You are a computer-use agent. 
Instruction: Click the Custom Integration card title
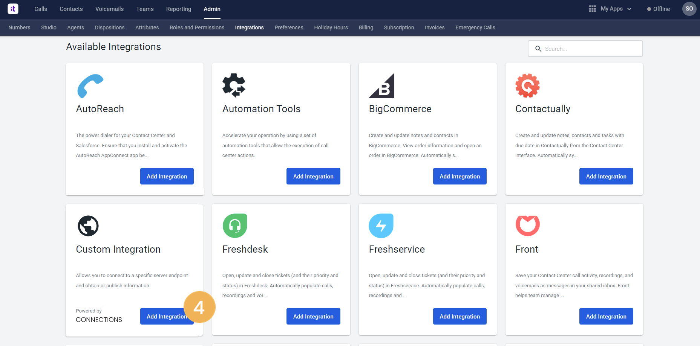pyautogui.click(x=118, y=250)
